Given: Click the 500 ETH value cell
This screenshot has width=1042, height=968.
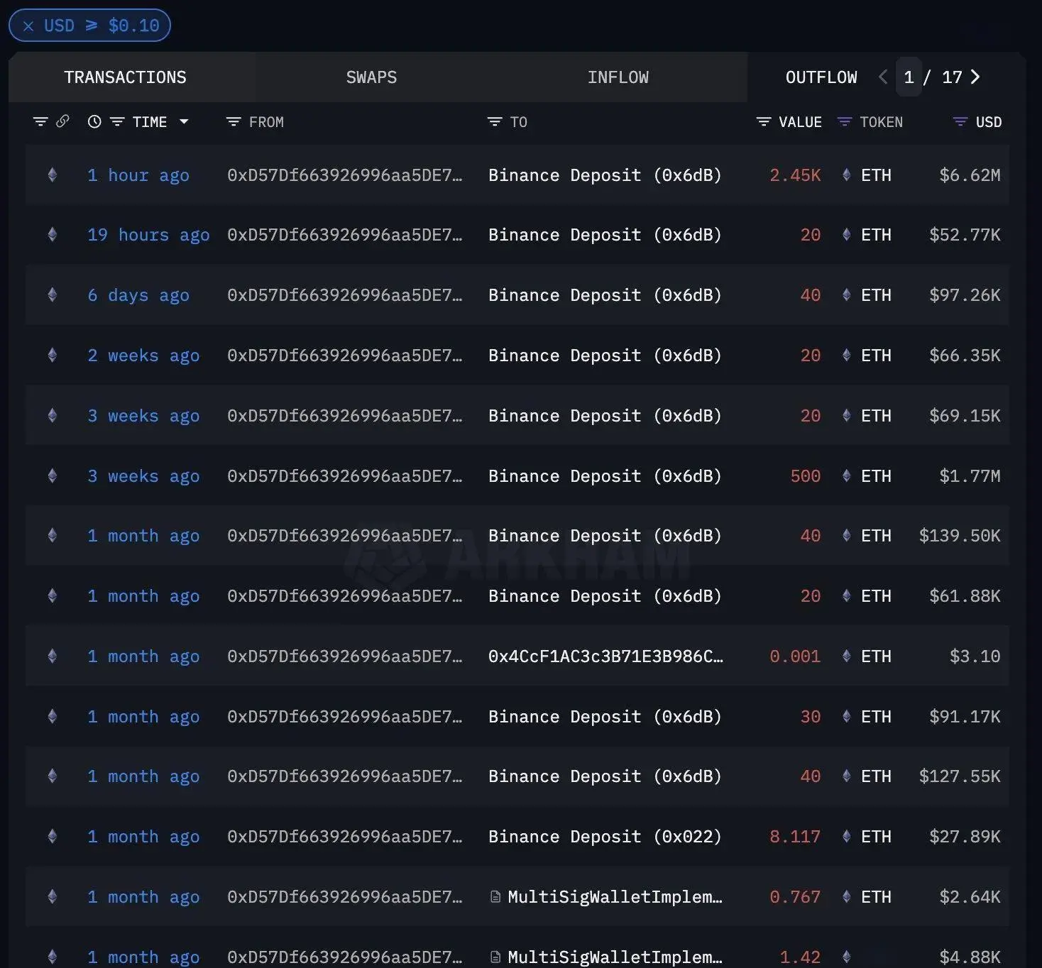Looking at the screenshot, I should 805,476.
